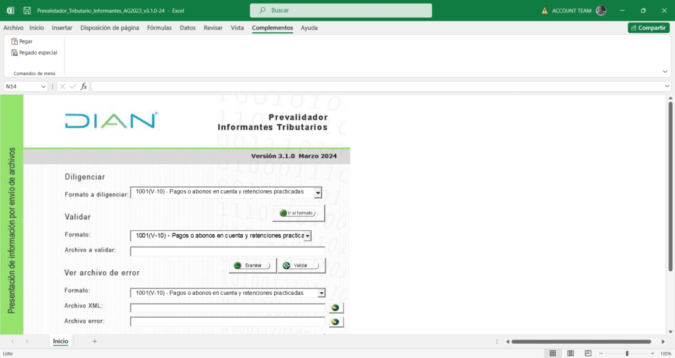Add a new sheet with plus icon

[x=95, y=342]
